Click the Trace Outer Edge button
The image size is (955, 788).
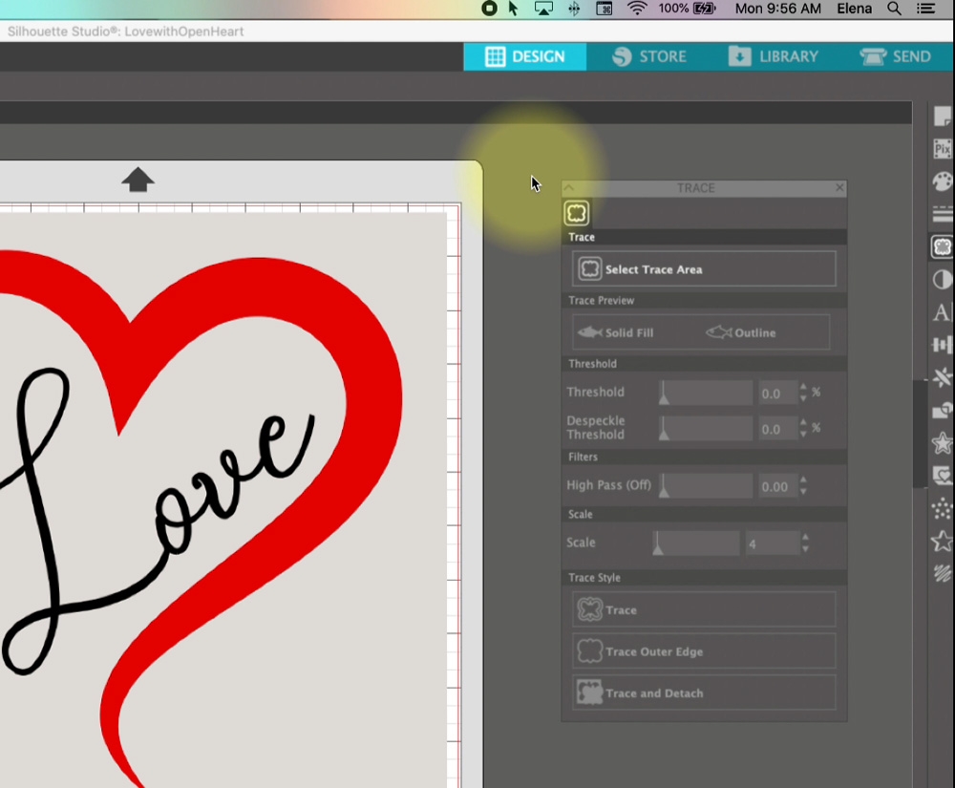pyautogui.click(x=704, y=651)
